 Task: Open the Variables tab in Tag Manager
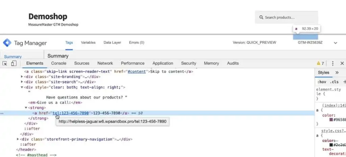88,43
